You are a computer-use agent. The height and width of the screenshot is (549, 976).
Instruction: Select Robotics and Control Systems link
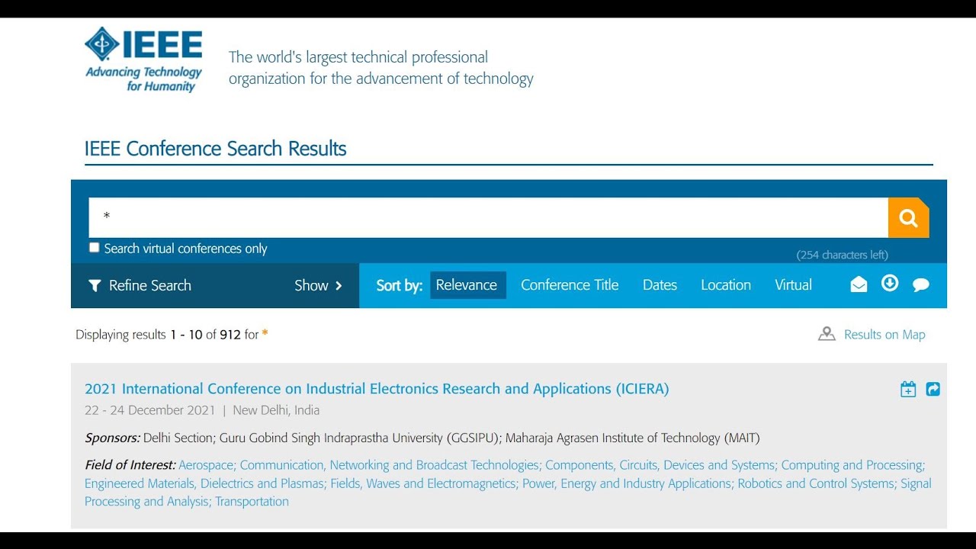(x=816, y=483)
